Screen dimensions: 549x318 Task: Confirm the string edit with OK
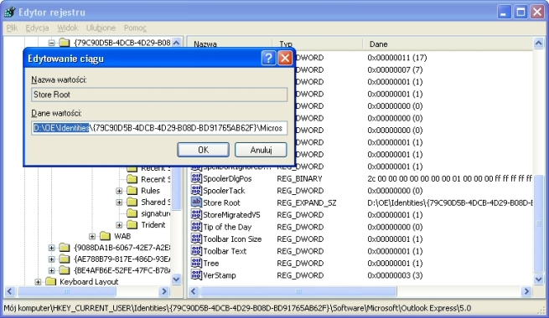click(203, 150)
